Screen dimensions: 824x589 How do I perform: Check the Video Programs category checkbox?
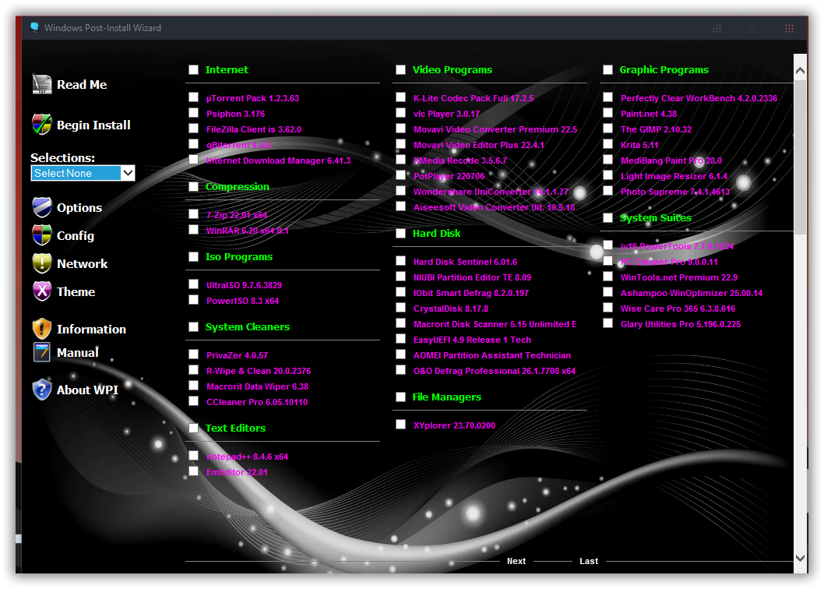400,69
